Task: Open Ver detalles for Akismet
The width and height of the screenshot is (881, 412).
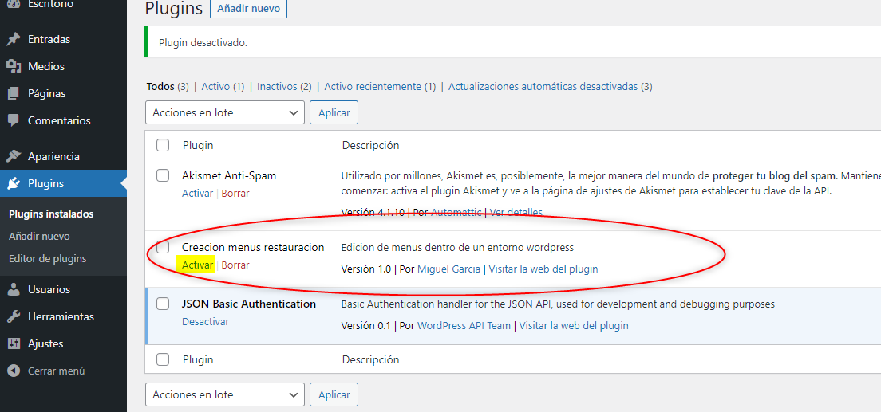Action: coord(516,212)
